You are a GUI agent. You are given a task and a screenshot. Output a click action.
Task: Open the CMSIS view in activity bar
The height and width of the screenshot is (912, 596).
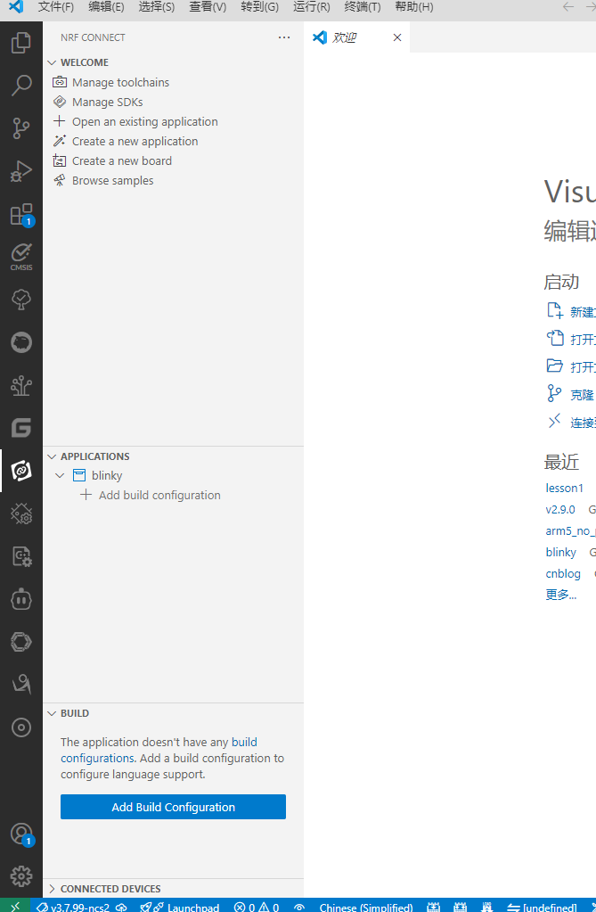coord(20,257)
